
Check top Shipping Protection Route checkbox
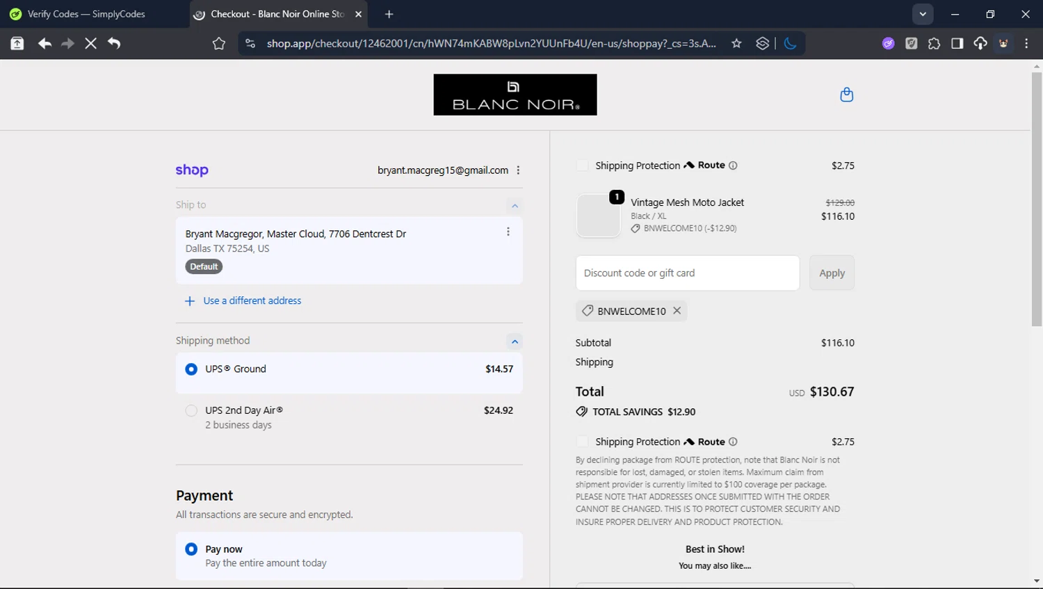tap(583, 166)
